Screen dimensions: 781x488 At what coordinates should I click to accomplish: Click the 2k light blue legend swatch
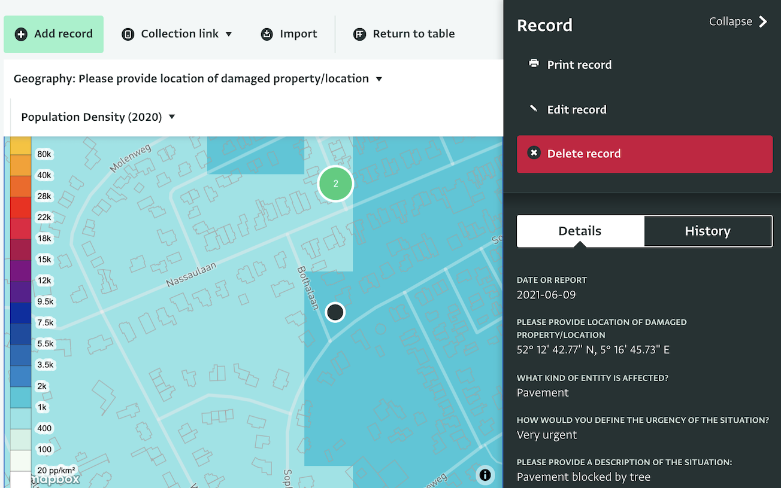pos(20,376)
